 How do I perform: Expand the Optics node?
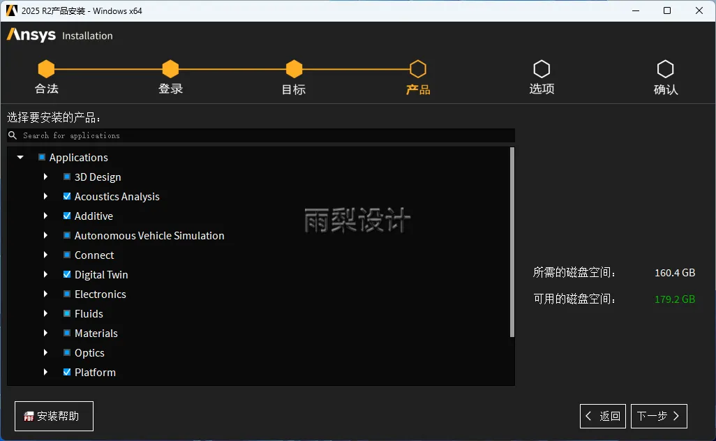(45, 352)
